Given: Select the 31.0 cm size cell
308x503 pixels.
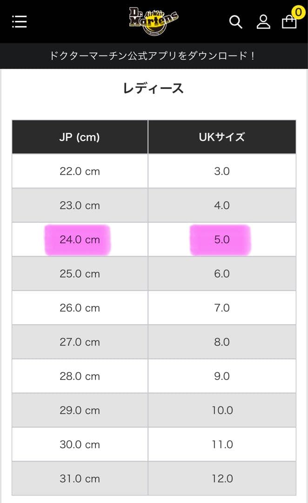Looking at the screenshot, I should (x=80, y=478).
